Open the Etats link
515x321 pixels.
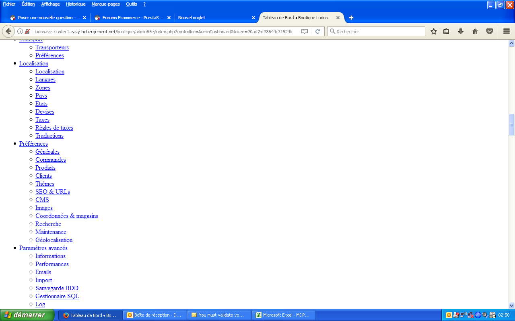(41, 104)
